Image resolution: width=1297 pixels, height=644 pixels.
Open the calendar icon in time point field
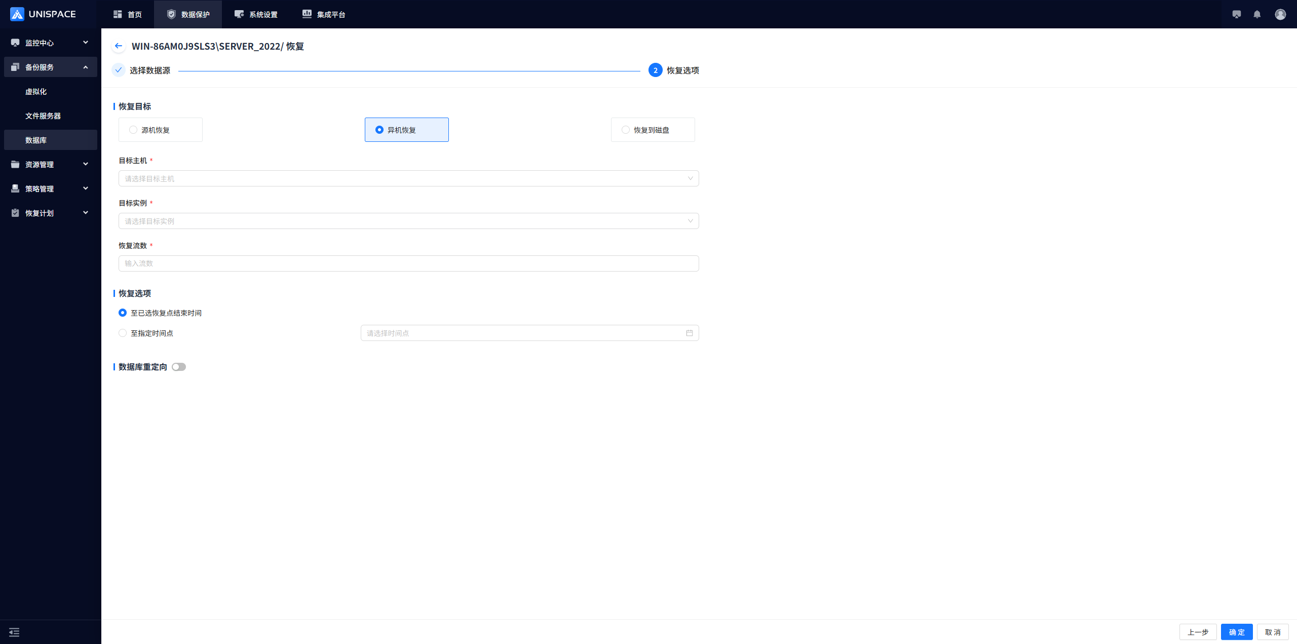(x=689, y=333)
